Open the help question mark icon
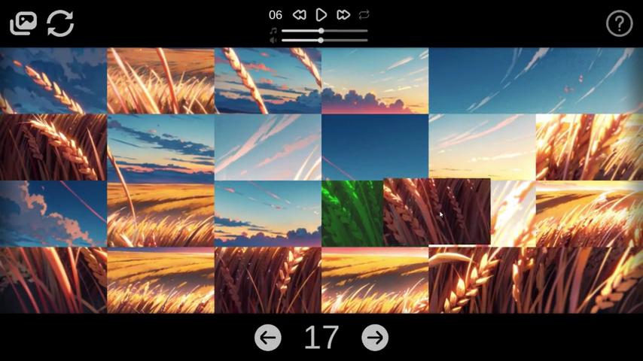Viewport: 643px width, 361px height. (619, 24)
